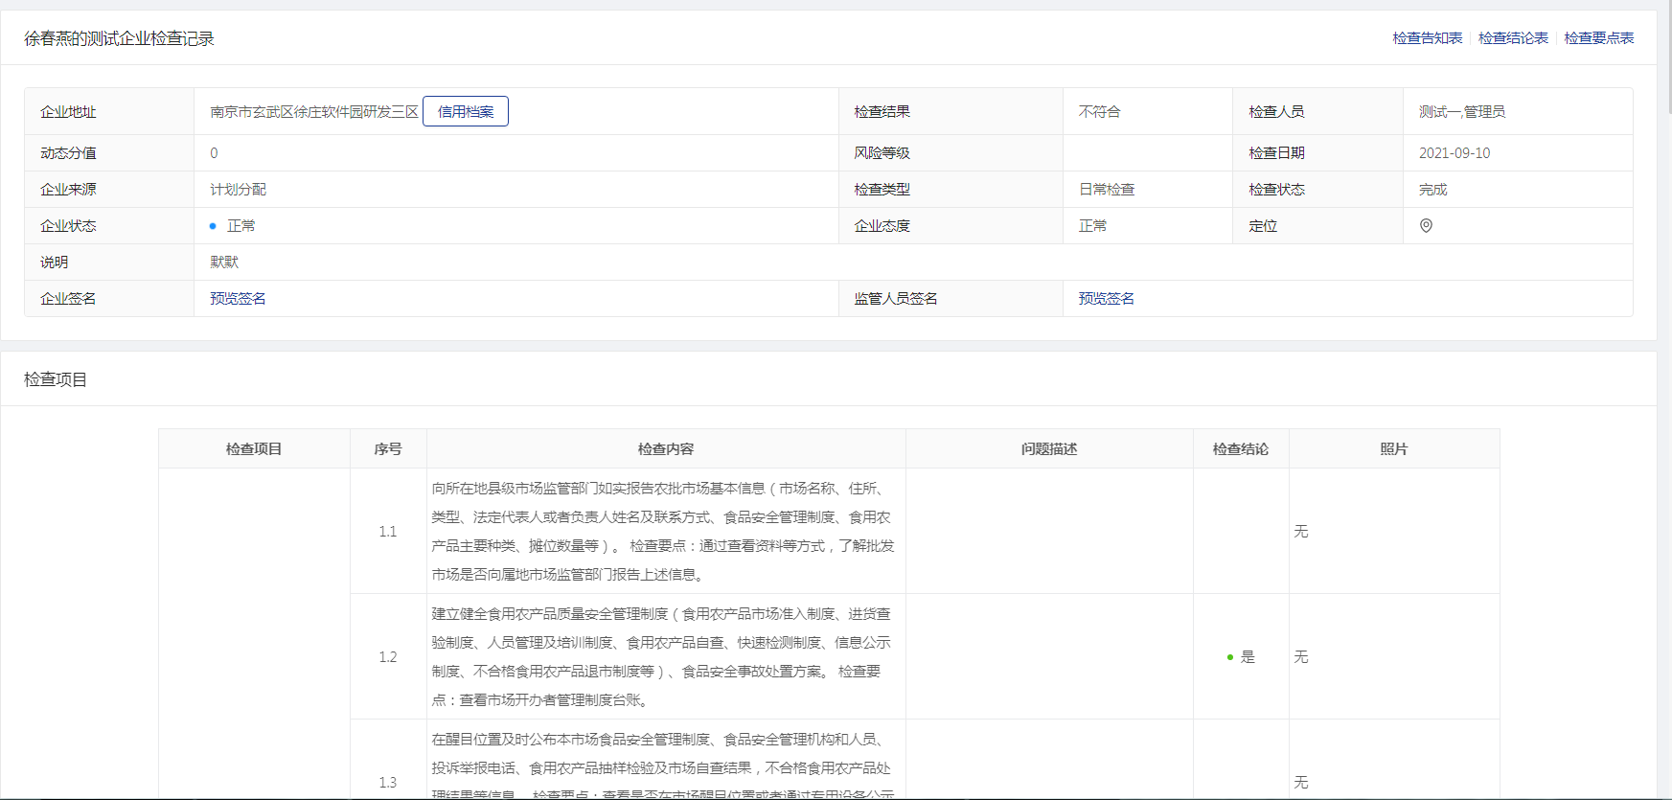Click the 信用档案 button

pos(466,112)
